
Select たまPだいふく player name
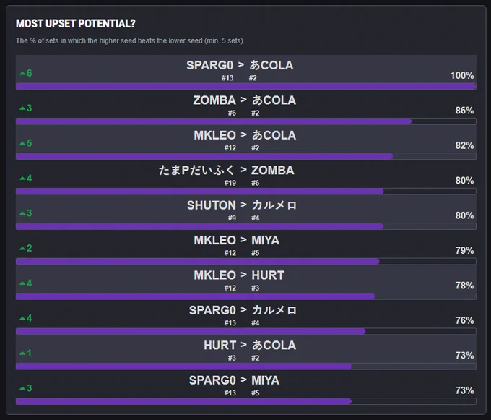[x=196, y=170]
